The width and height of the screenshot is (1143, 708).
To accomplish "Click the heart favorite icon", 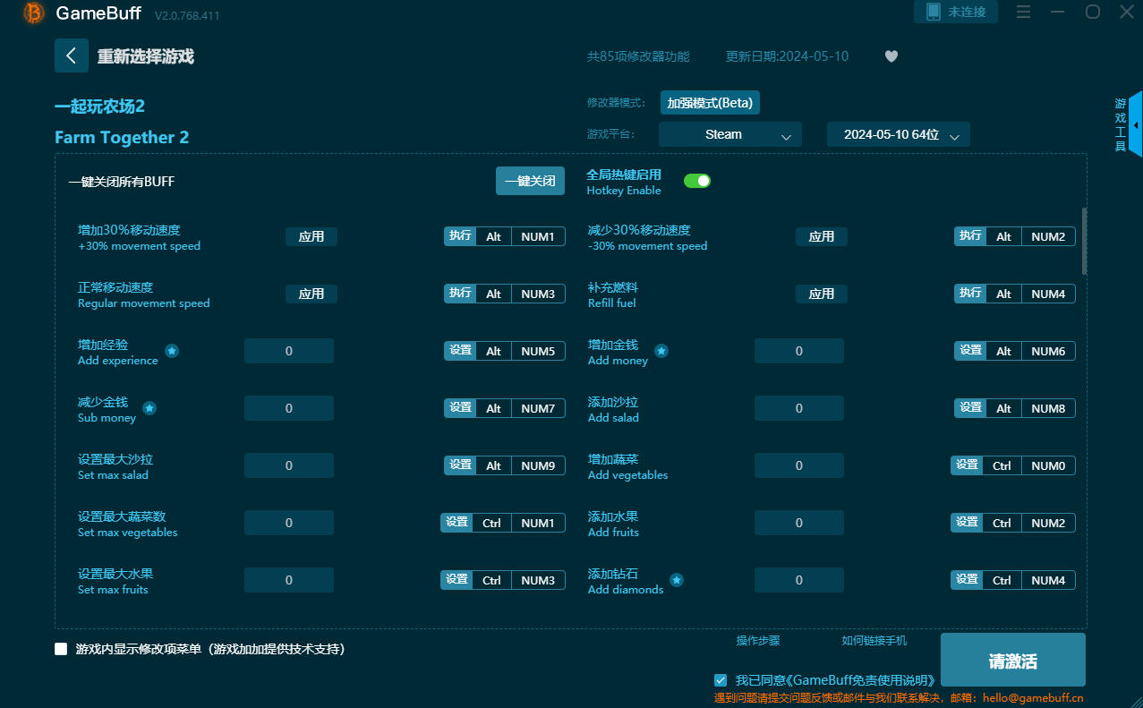I will tap(891, 56).
